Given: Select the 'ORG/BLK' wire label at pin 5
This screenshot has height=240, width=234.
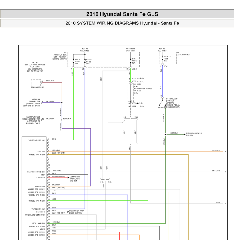Looking at the screenshot, I should coord(56,150).
